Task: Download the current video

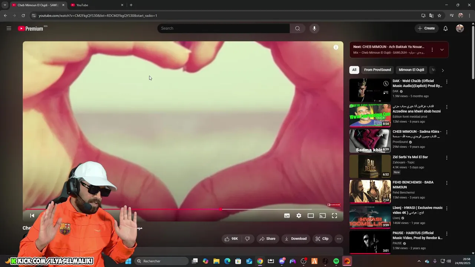Action: 296,239
